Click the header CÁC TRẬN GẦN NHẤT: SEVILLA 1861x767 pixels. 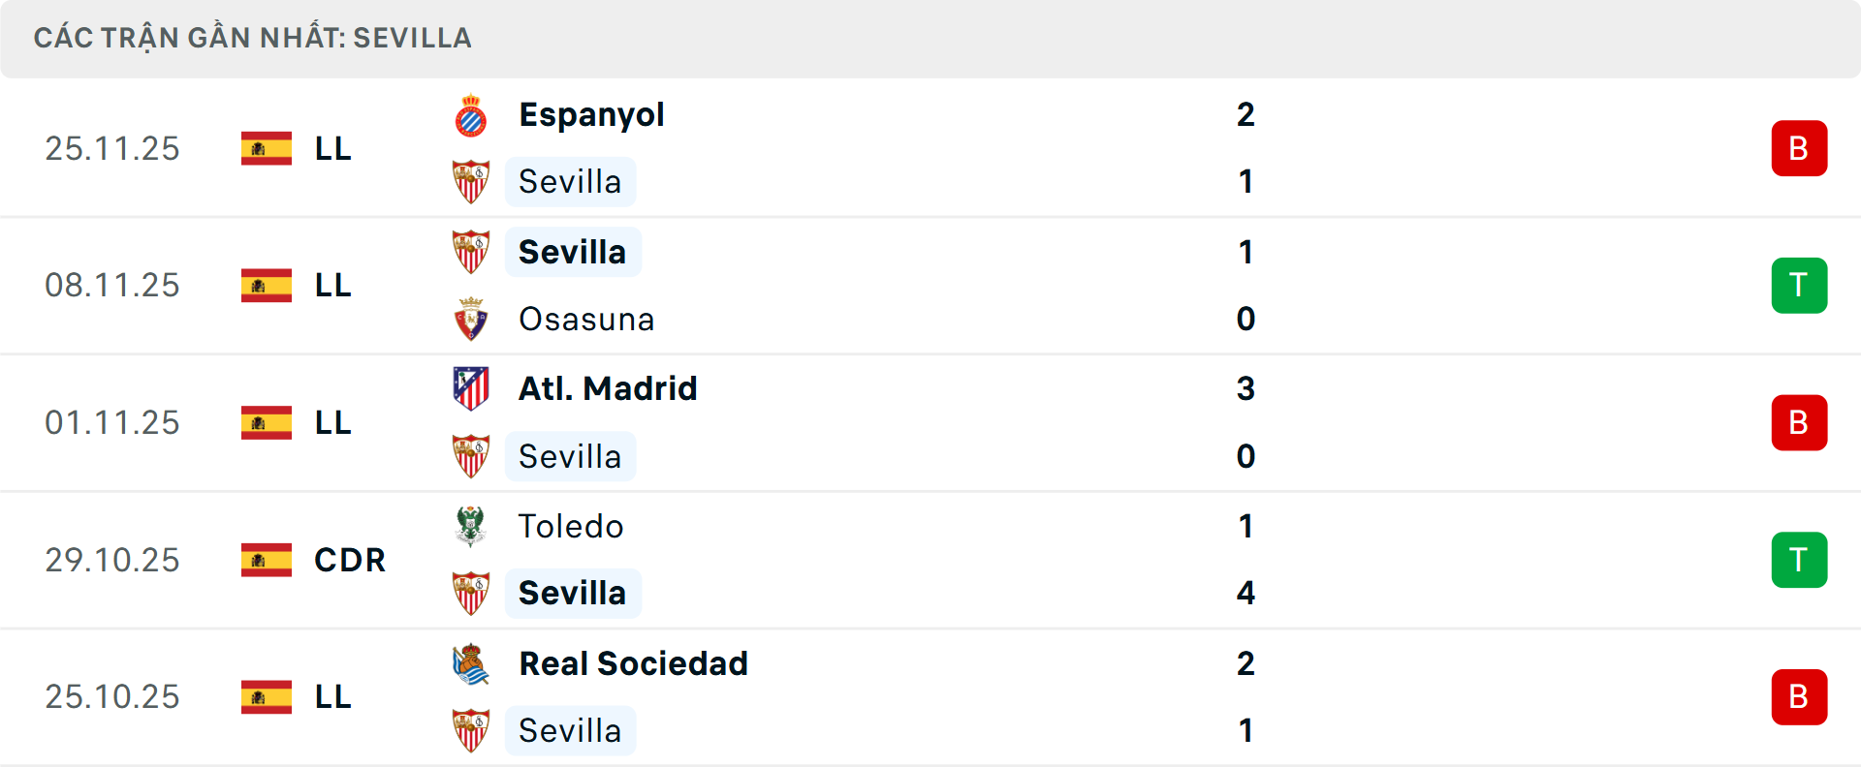pos(252,38)
